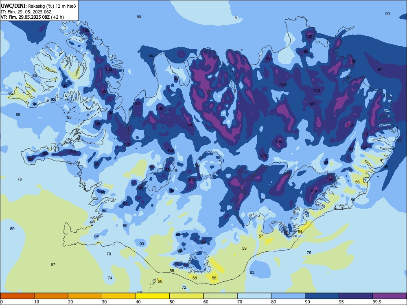Click the humidity value '67' in the southwest ocean
Screen dimensions: 407x305
pyautogui.click(x=53, y=265)
